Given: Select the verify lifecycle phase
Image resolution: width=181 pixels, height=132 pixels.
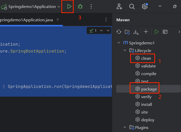Looking at the screenshot, I should point(143,97).
